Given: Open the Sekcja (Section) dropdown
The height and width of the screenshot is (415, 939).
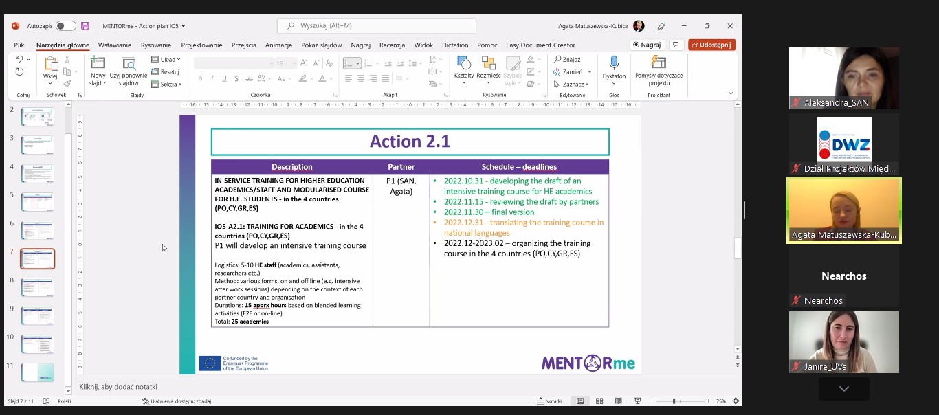Looking at the screenshot, I should point(166,84).
